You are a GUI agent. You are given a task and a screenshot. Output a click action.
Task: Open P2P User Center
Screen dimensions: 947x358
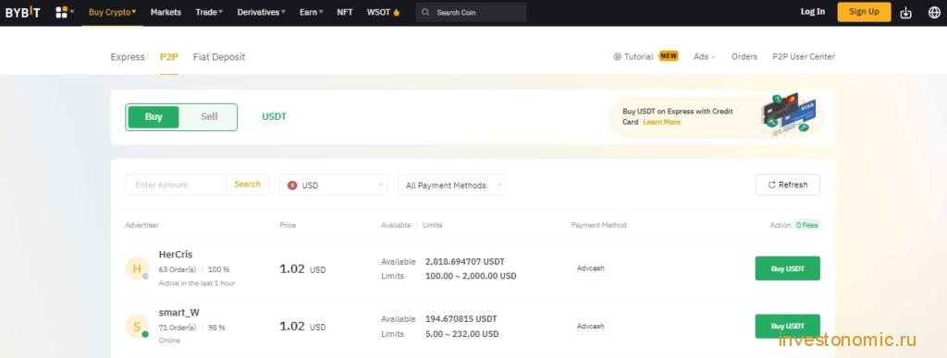(x=804, y=56)
